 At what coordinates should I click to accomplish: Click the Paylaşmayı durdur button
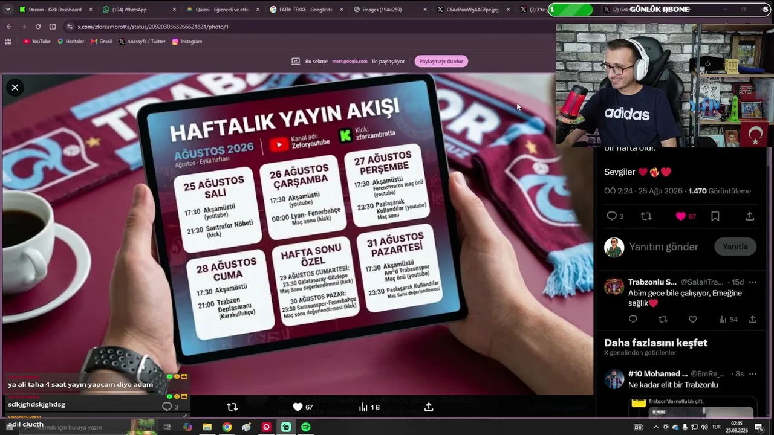pyautogui.click(x=441, y=61)
